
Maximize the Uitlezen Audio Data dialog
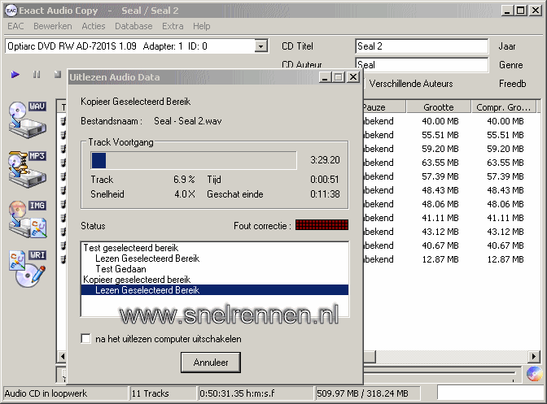pyautogui.click(x=339, y=77)
